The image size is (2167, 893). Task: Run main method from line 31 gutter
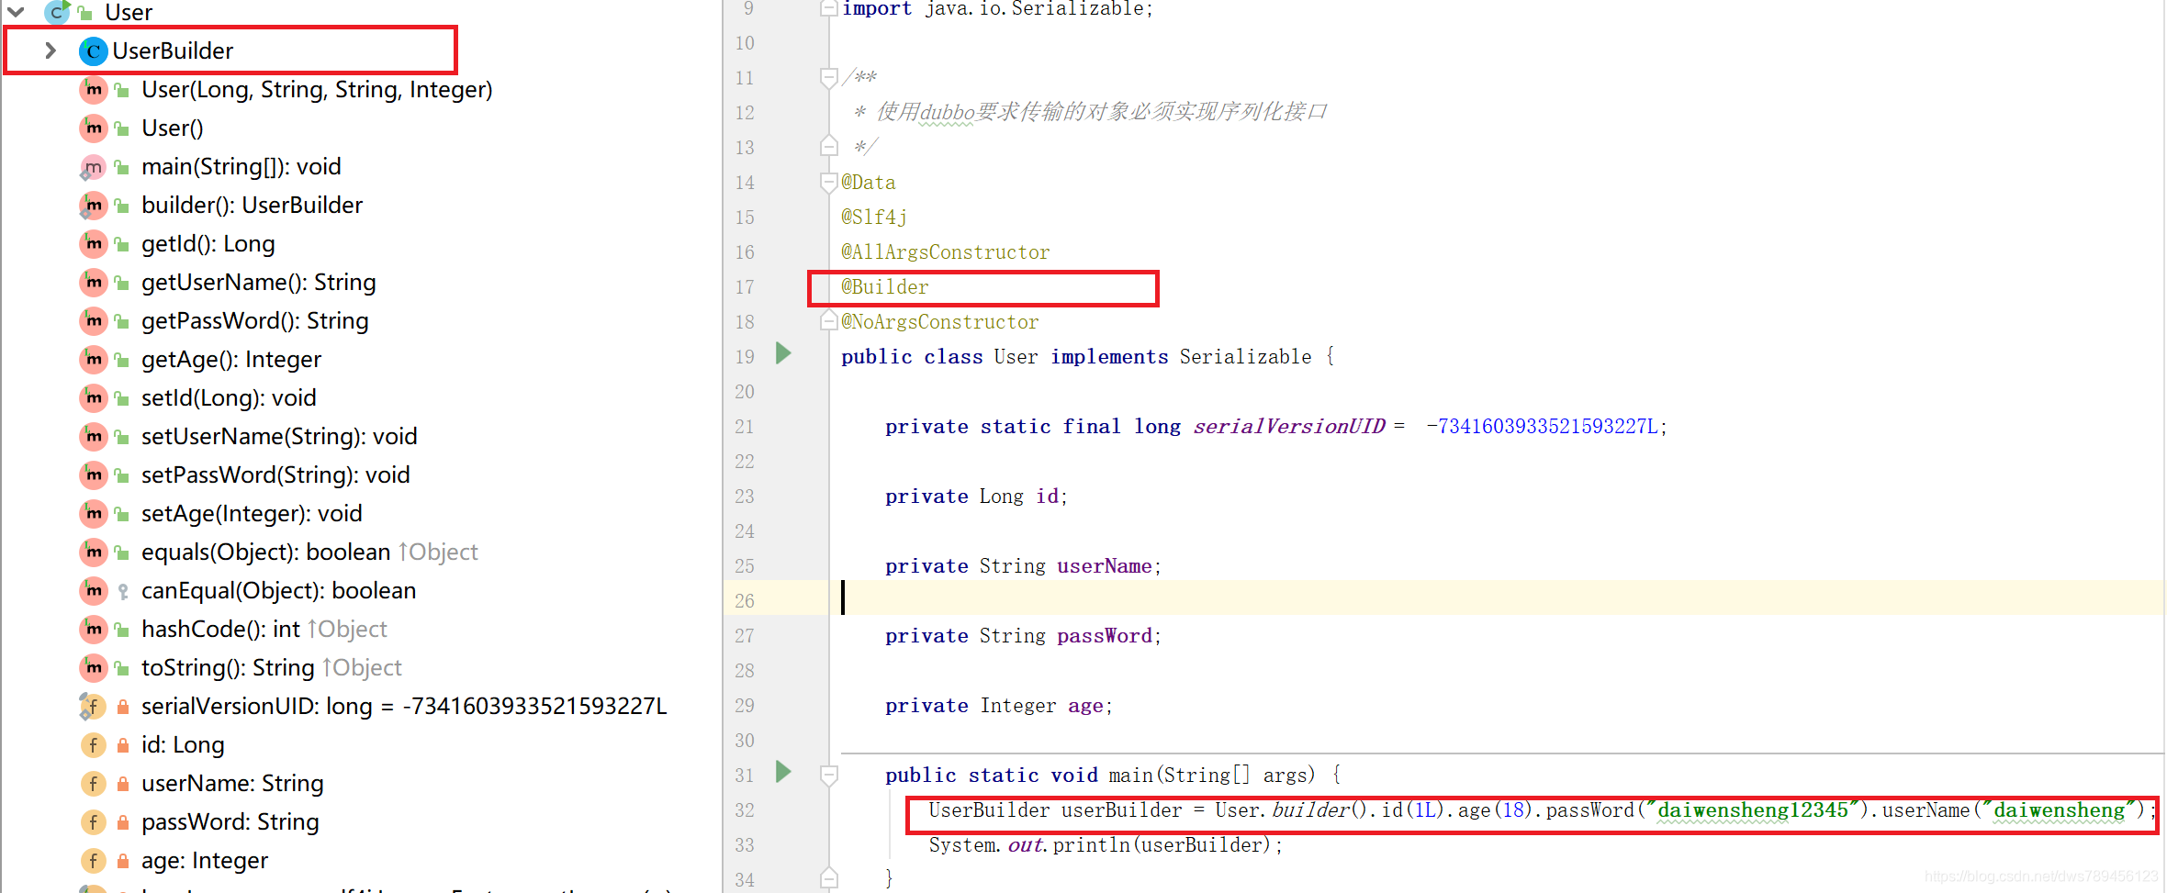[x=783, y=772]
